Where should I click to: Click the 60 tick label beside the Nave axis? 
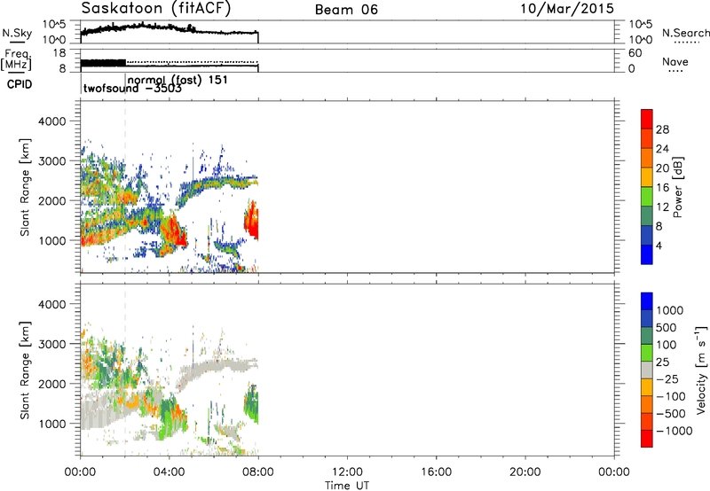[635, 53]
